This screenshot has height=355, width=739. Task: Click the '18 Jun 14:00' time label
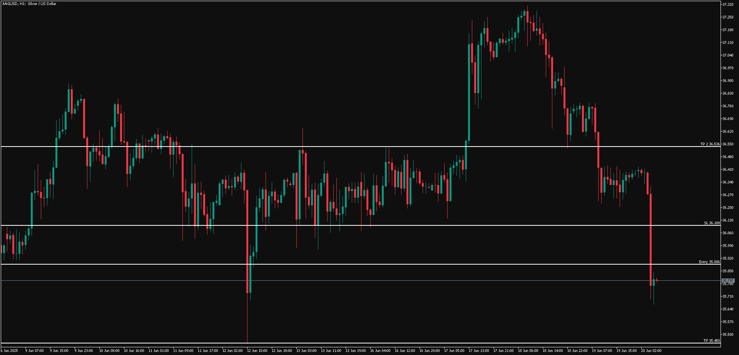tap(553, 351)
